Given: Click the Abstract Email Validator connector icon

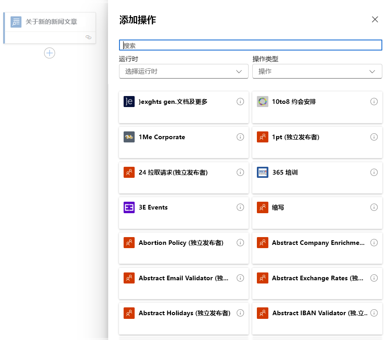Looking at the screenshot, I should coord(129,278).
